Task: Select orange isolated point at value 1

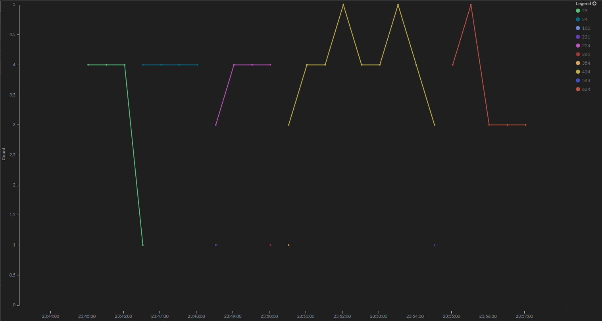Action: coord(288,245)
